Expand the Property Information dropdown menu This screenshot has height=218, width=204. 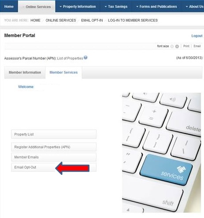[78, 7]
